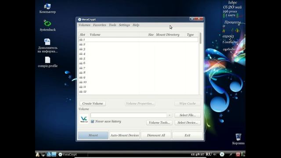Screen dimensions: 281x158
Task: Click the volume path input field
Action: pyautogui.click(x=129, y=115)
